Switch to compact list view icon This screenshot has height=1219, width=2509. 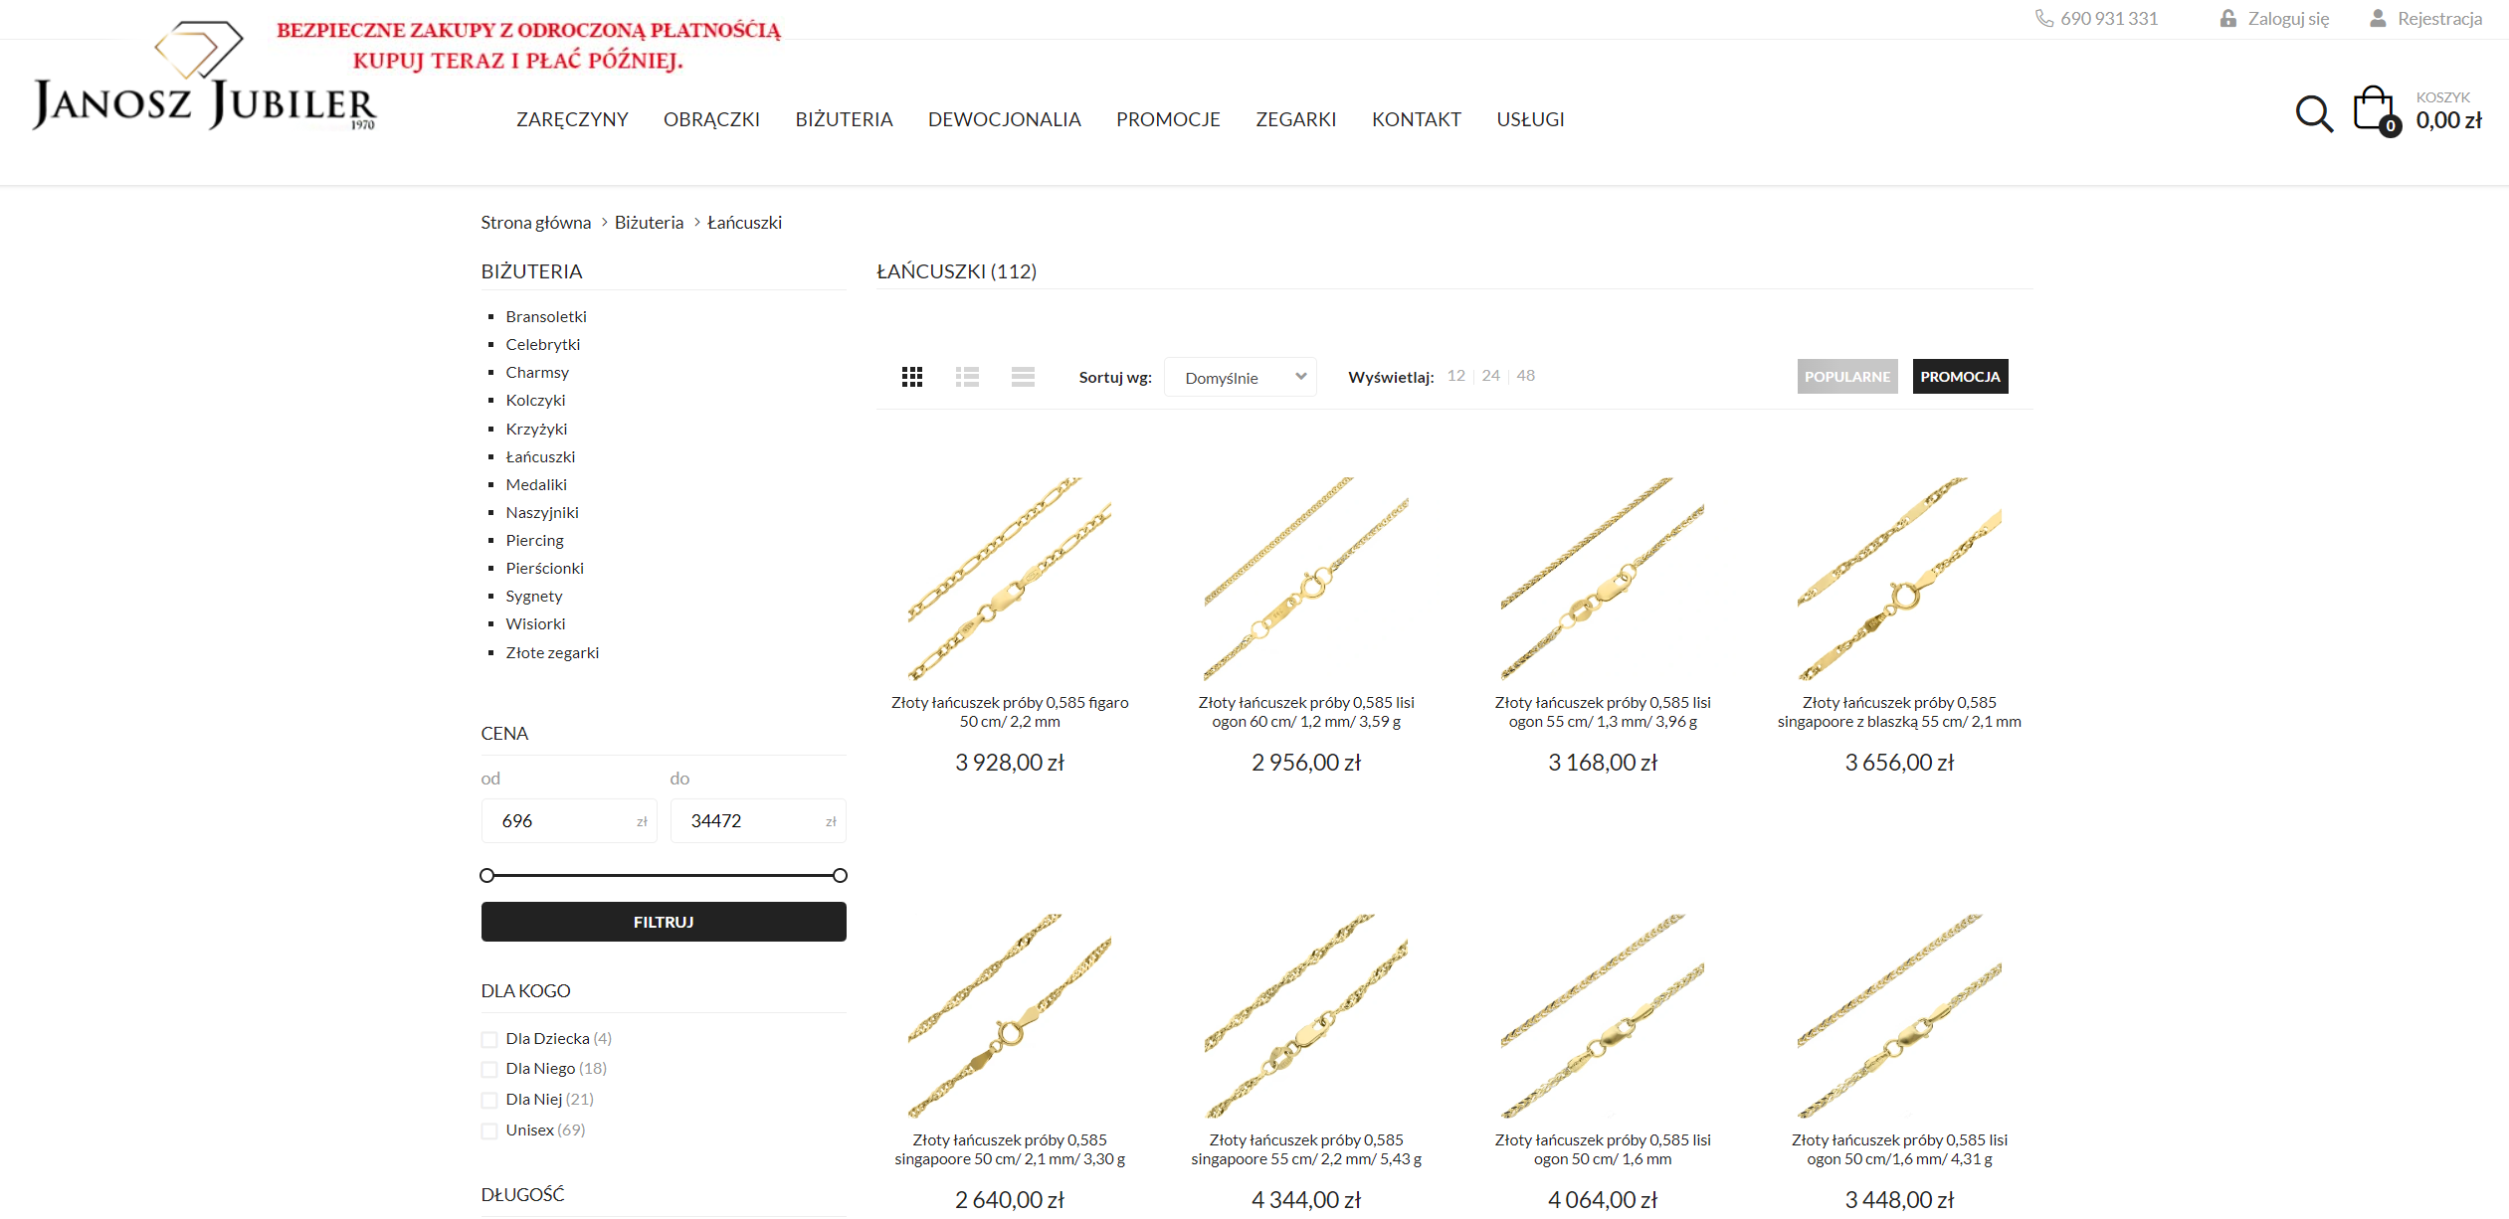point(1023,377)
